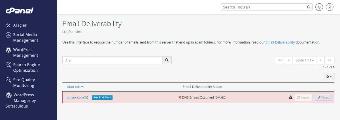Select WordPress Management menu item

click(x=25, y=53)
